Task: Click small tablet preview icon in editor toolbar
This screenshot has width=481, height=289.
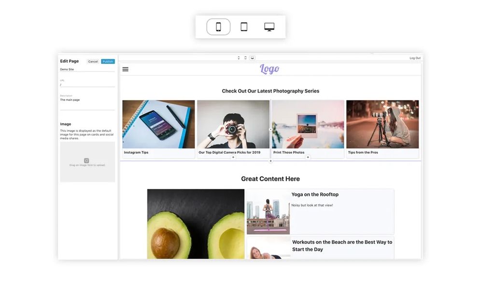Action: (245, 58)
